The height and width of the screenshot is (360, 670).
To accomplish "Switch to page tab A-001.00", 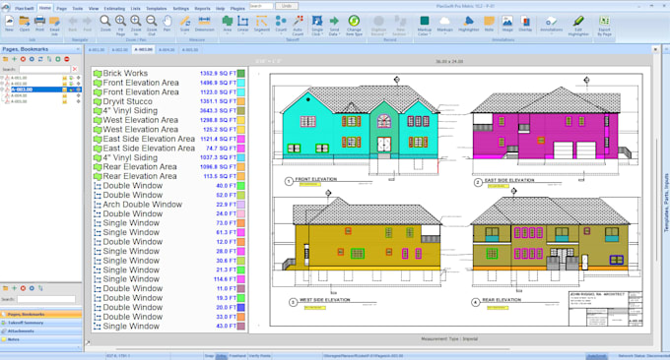I will (97, 50).
